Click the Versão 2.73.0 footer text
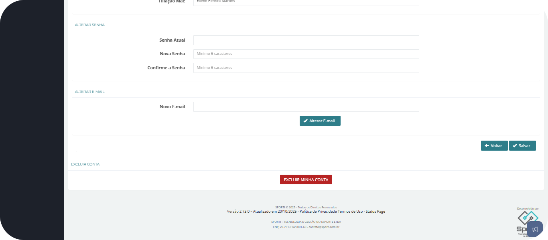Image resolution: width=548 pixels, height=240 pixels. pos(238,212)
